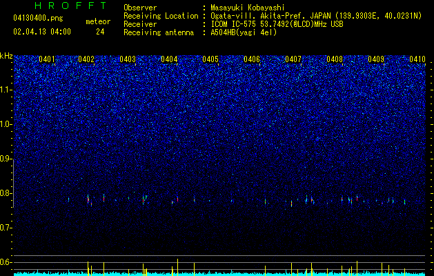Image resolution: width=434 pixels, height=276 pixels.
Task: Click the 0405 time marker
Action: pos(210,59)
